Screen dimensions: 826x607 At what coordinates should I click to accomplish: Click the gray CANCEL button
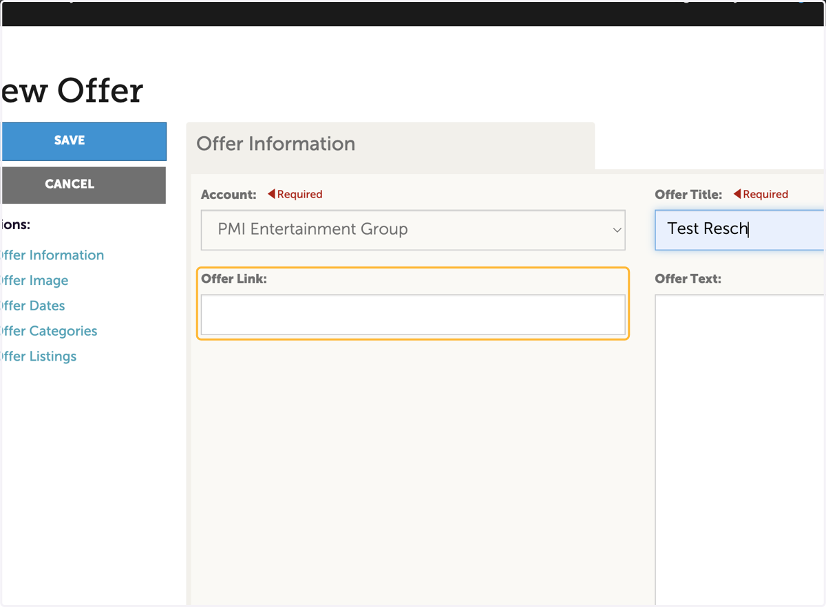click(x=83, y=185)
